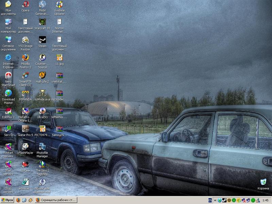Select the Guitar Pro 5 icon
This screenshot has width=272, height=204.
pyautogui.click(x=25, y=129)
